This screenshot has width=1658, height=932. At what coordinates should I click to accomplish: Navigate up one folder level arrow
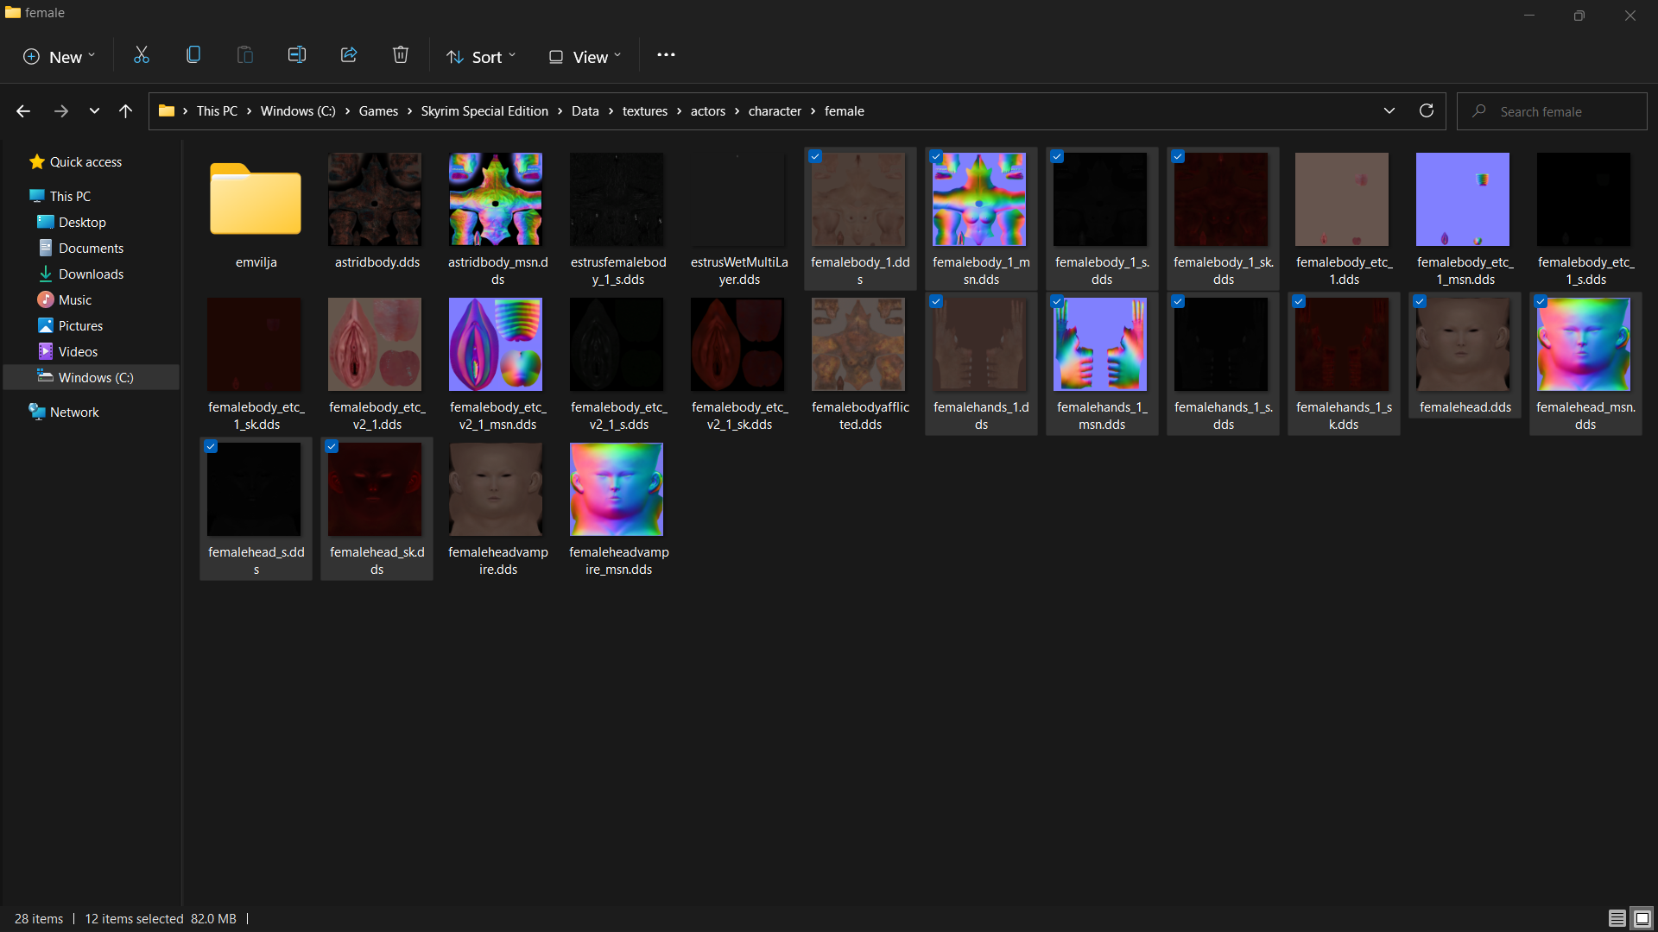[x=125, y=111]
